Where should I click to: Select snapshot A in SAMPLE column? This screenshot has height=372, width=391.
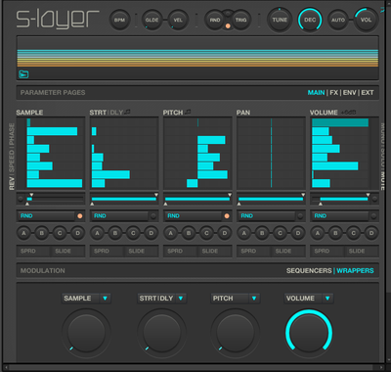click(23, 233)
